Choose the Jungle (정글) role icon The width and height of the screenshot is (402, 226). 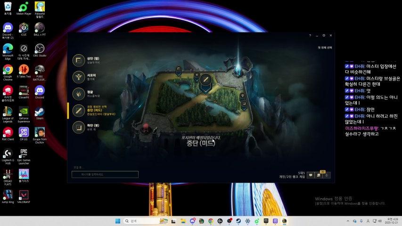click(78, 94)
